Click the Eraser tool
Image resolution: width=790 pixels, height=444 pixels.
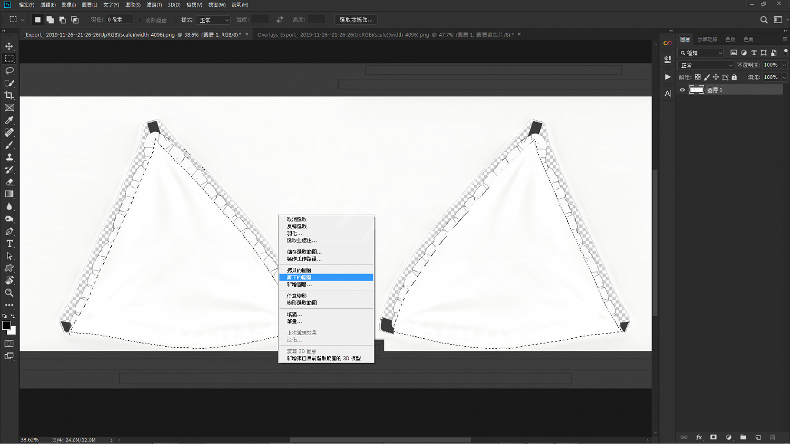coord(9,182)
